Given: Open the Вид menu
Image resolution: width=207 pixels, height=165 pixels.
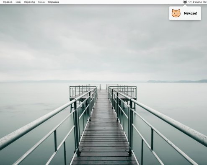Looking at the screenshot, I should pyautogui.click(x=18, y=2).
